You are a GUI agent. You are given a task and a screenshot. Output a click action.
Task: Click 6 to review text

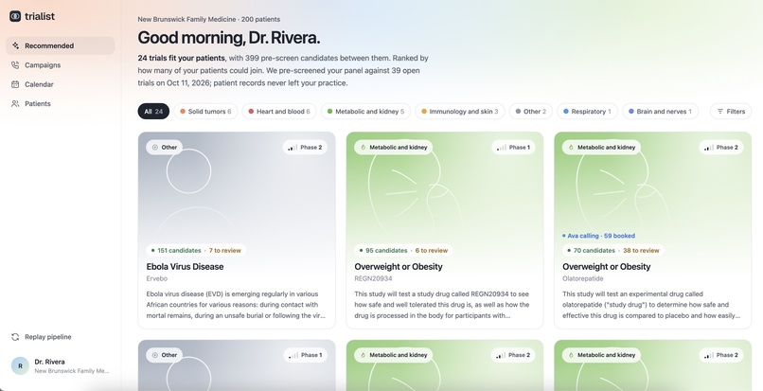[x=432, y=250]
